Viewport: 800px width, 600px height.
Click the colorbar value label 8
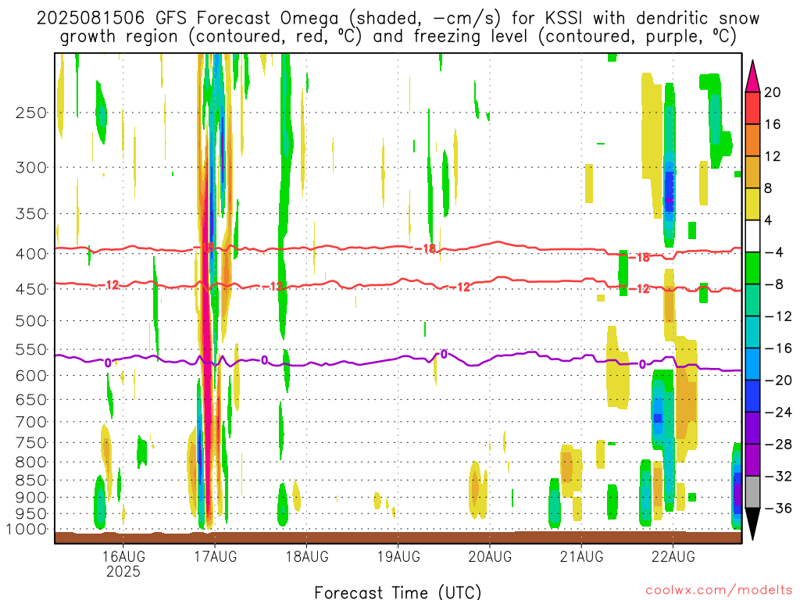pos(769,189)
